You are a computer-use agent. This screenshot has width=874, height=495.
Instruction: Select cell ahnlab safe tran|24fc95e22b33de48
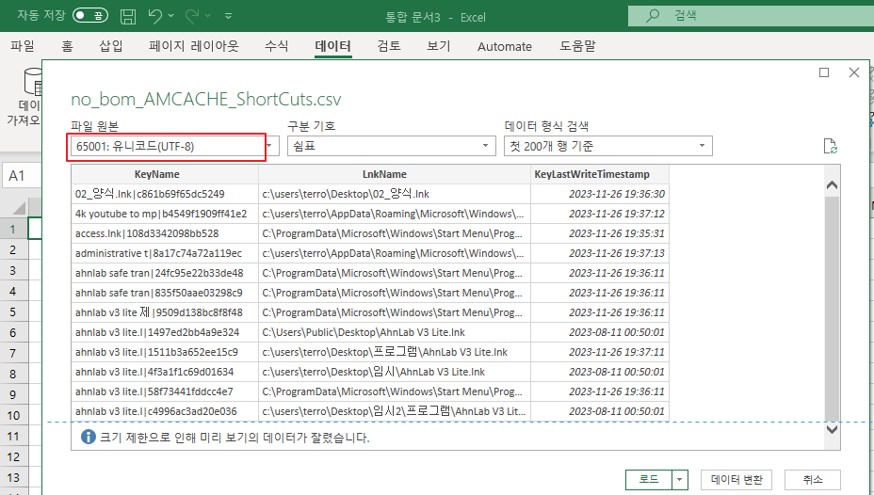165,273
